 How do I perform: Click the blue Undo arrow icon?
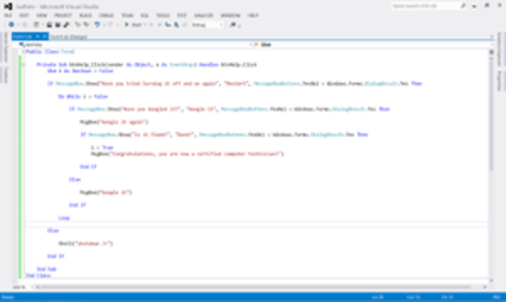[x=96, y=25]
